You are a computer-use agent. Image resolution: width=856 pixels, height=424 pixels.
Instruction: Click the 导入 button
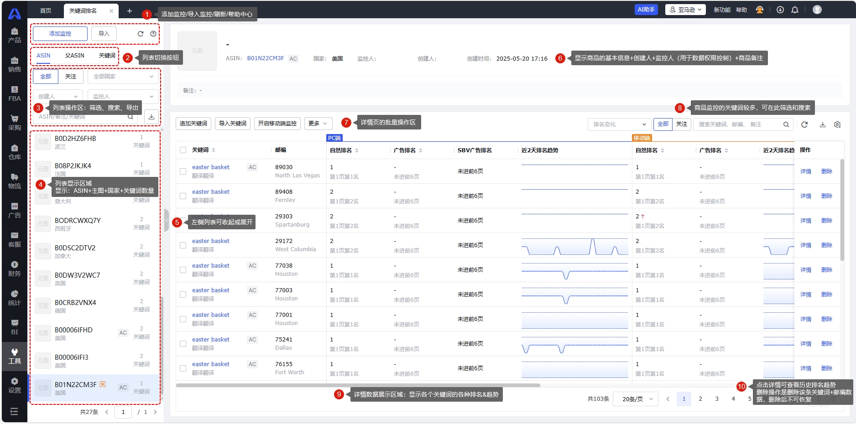click(x=104, y=34)
